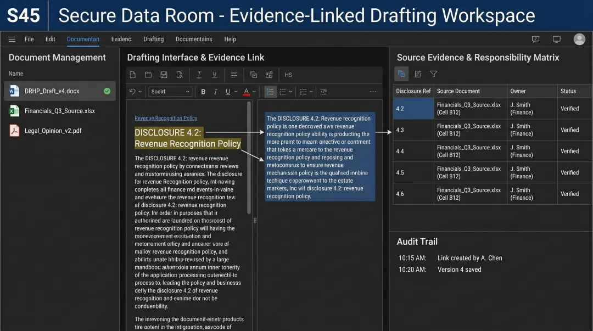Click the italic T text style icon
593x331 pixels.
[199, 75]
